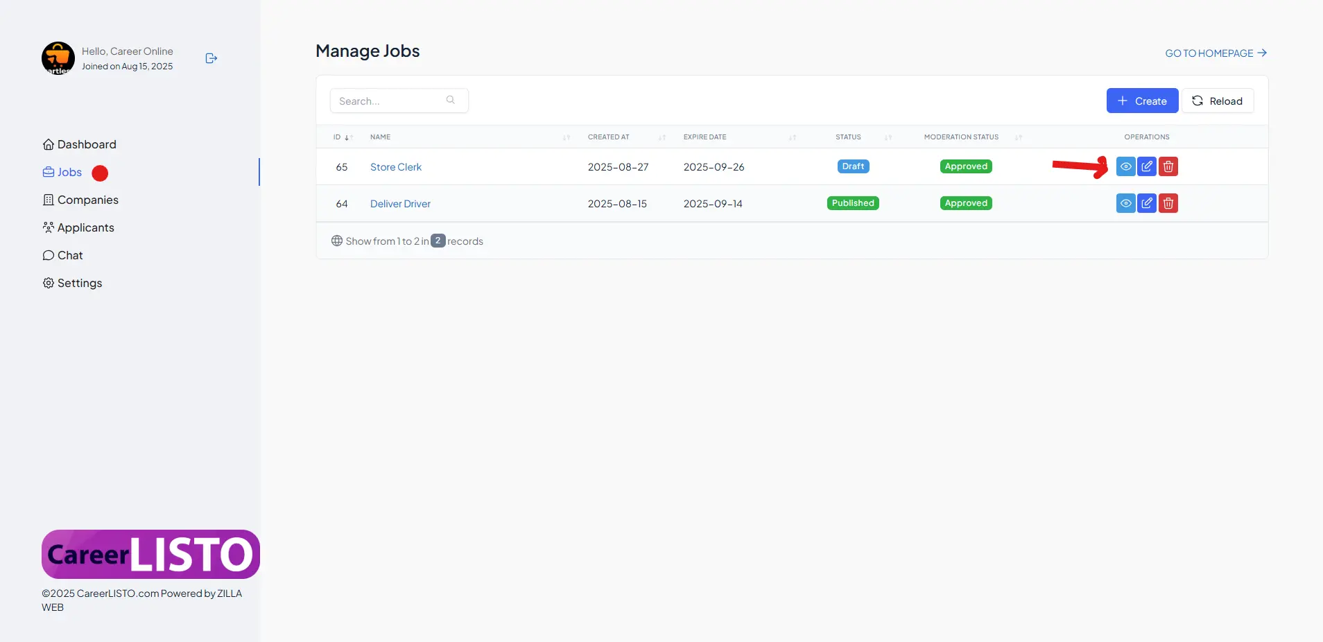Viewport: 1323px width, 642px height.
Task: Edit the Deliver Driver job using pencil icon
Action: click(x=1147, y=203)
